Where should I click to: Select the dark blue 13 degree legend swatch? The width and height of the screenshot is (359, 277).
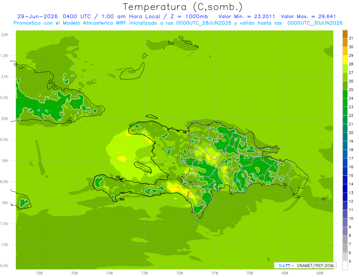(345, 189)
